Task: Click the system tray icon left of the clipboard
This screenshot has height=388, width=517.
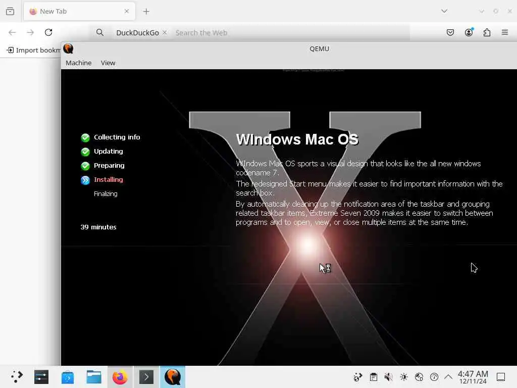Action: point(358,377)
